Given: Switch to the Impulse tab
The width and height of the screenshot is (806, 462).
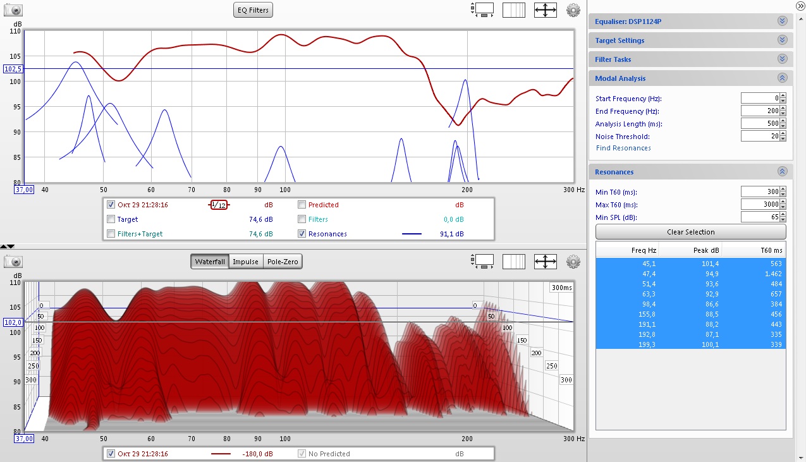Looking at the screenshot, I should [x=245, y=262].
